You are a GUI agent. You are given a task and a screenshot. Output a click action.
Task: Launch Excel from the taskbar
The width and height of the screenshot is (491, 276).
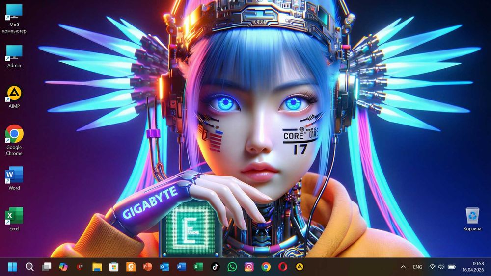[198, 267]
